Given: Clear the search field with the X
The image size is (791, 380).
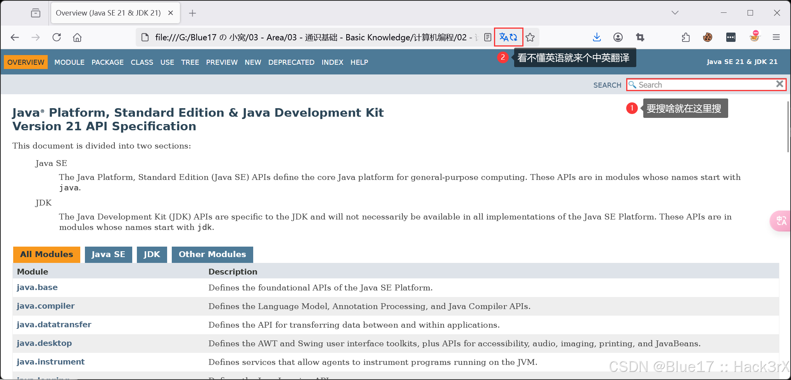Looking at the screenshot, I should 779,84.
